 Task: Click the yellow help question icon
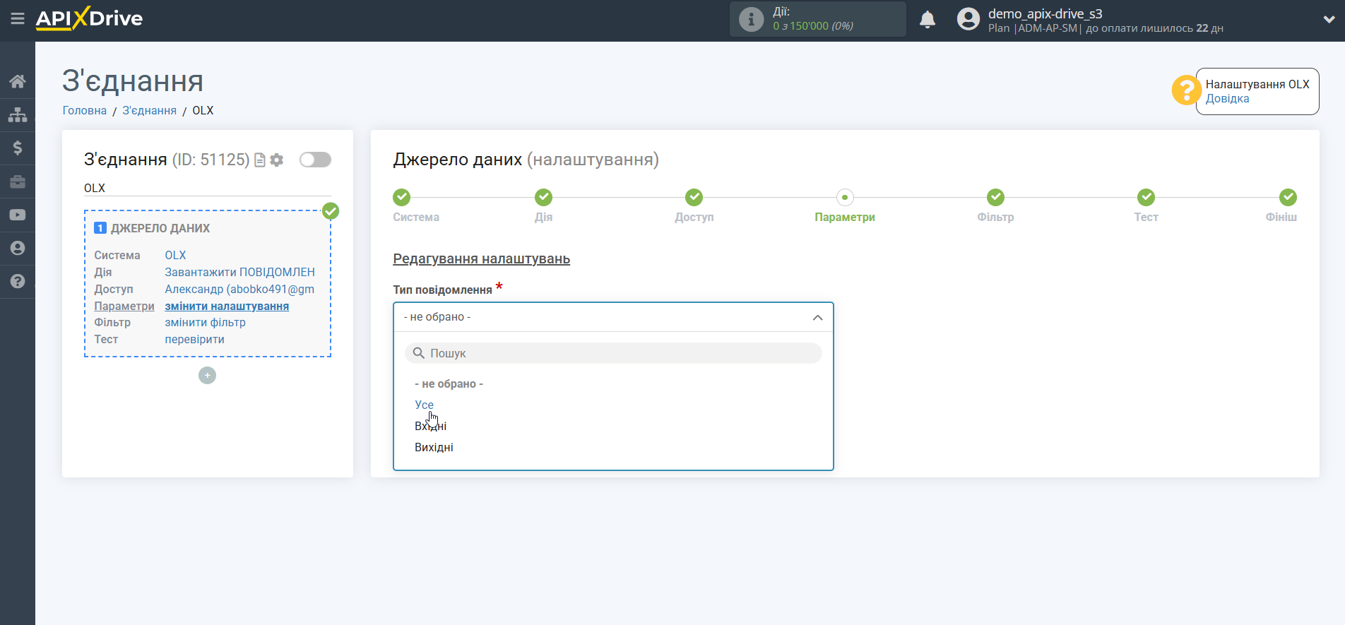point(1186,90)
